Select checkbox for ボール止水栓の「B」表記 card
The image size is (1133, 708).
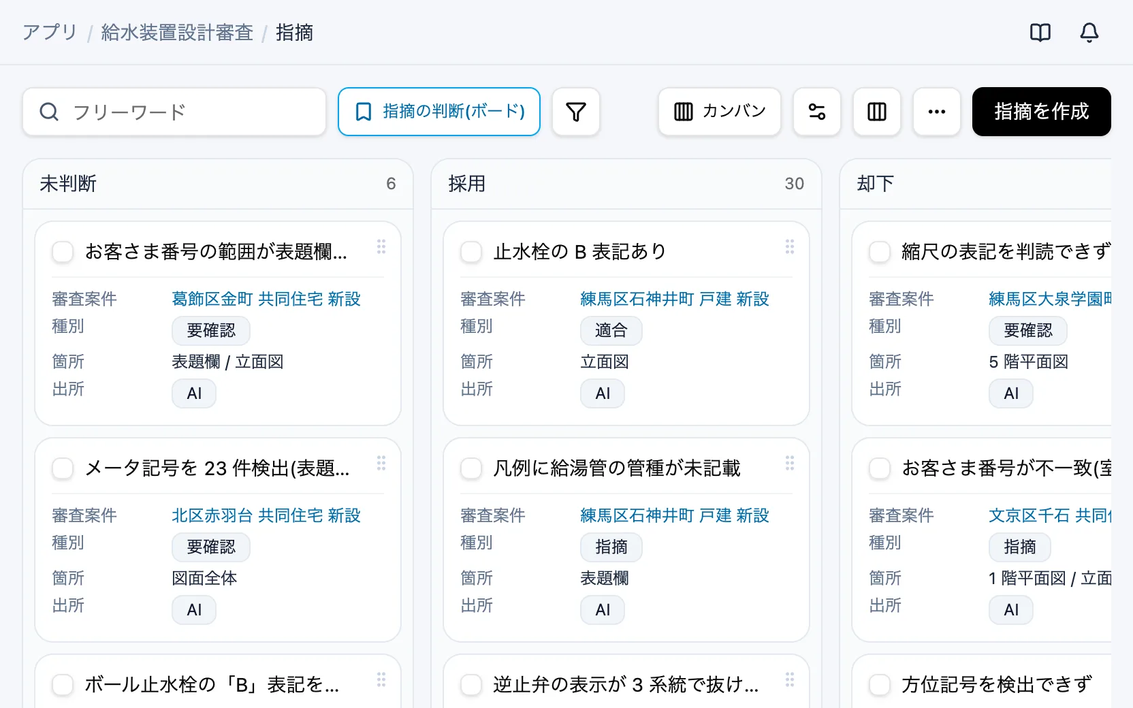[63, 685]
